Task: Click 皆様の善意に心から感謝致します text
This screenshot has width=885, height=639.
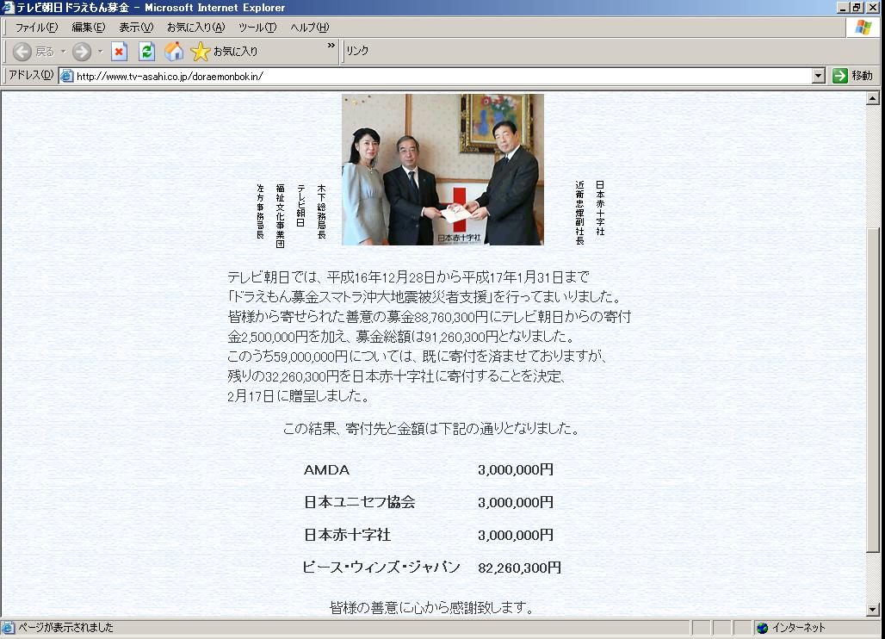Action: [x=431, y=607]
